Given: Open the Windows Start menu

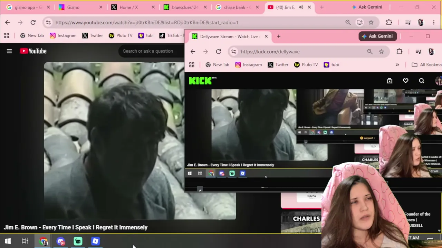Looking at the screenshot, I should [x=8, y=241].
